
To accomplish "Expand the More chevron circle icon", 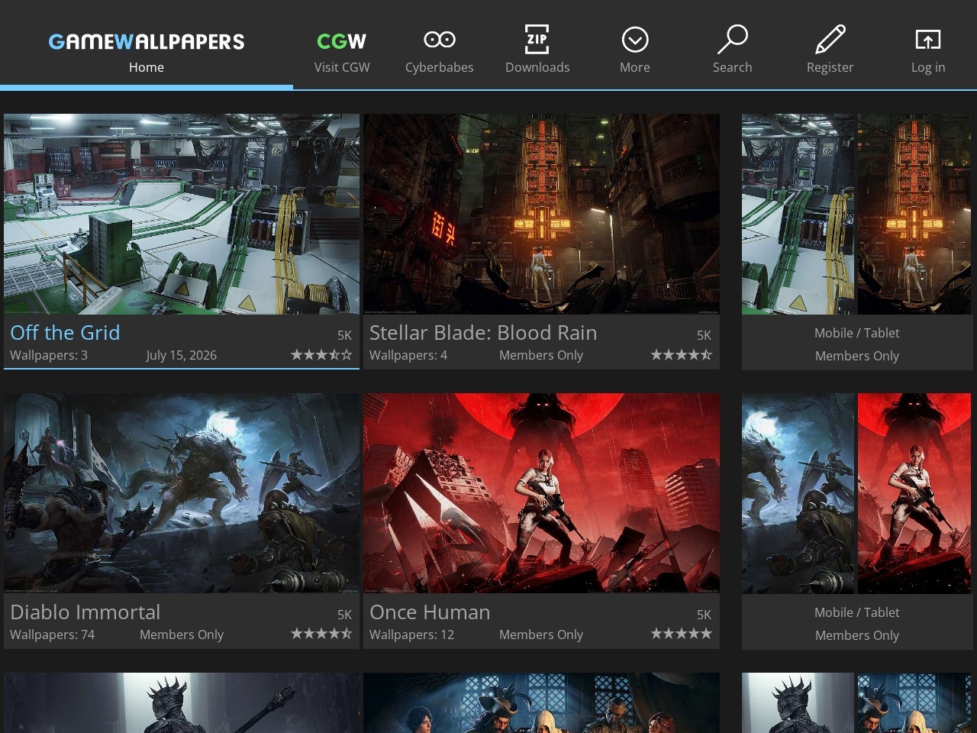I will pyautogui.click(x=635, y=40).
